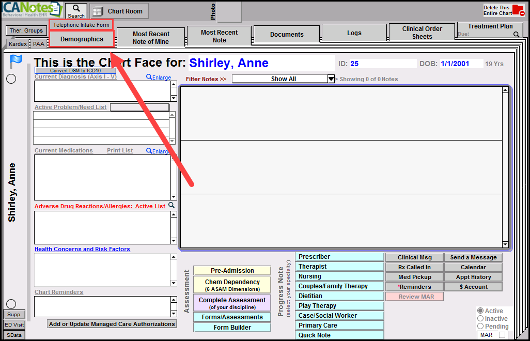Select the Inactive status radio button
Viewport: 530px width, 341px height.
tap(480, 319)
